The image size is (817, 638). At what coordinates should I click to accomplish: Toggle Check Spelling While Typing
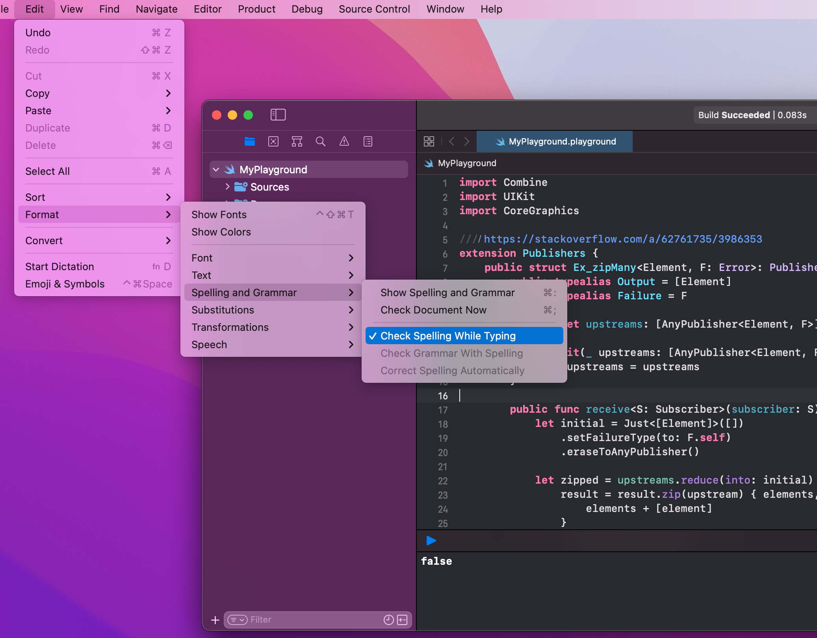point(464,336)
